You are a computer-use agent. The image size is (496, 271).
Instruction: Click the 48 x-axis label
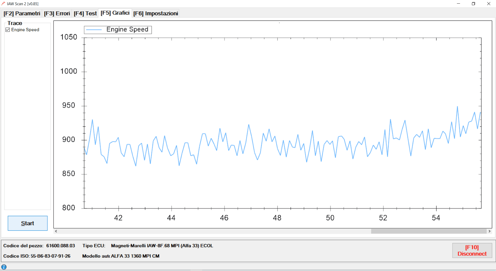click(277, 218)
